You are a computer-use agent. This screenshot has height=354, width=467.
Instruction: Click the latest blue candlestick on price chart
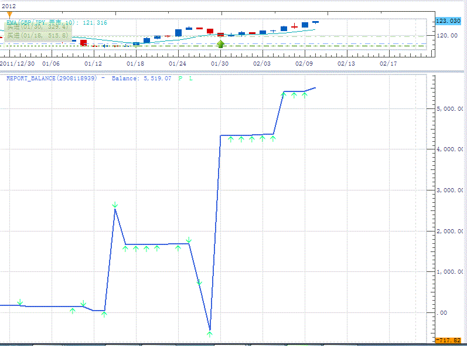point(315,22)
